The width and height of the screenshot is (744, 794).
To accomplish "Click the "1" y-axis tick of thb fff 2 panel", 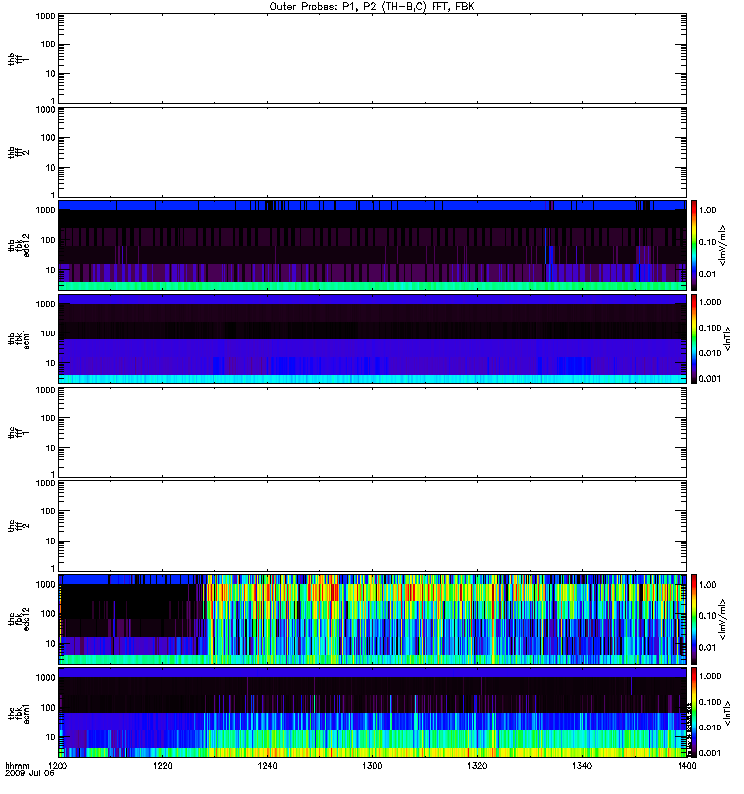I will click(x=53, y=195).
